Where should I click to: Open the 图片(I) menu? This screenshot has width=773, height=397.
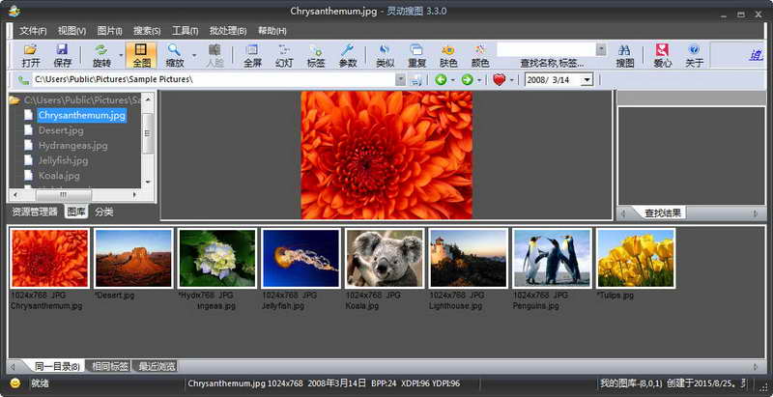pyautogui.click(x=109, y=31)
